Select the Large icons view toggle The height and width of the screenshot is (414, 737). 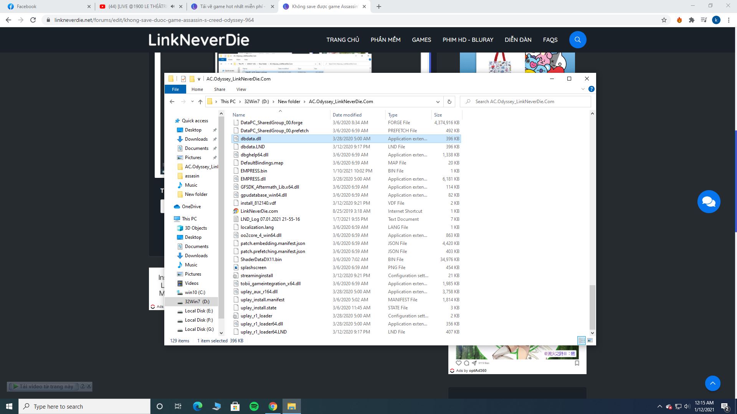click(590, 340)
